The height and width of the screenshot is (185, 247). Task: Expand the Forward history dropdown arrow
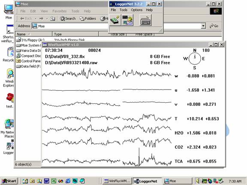point(47,18)
